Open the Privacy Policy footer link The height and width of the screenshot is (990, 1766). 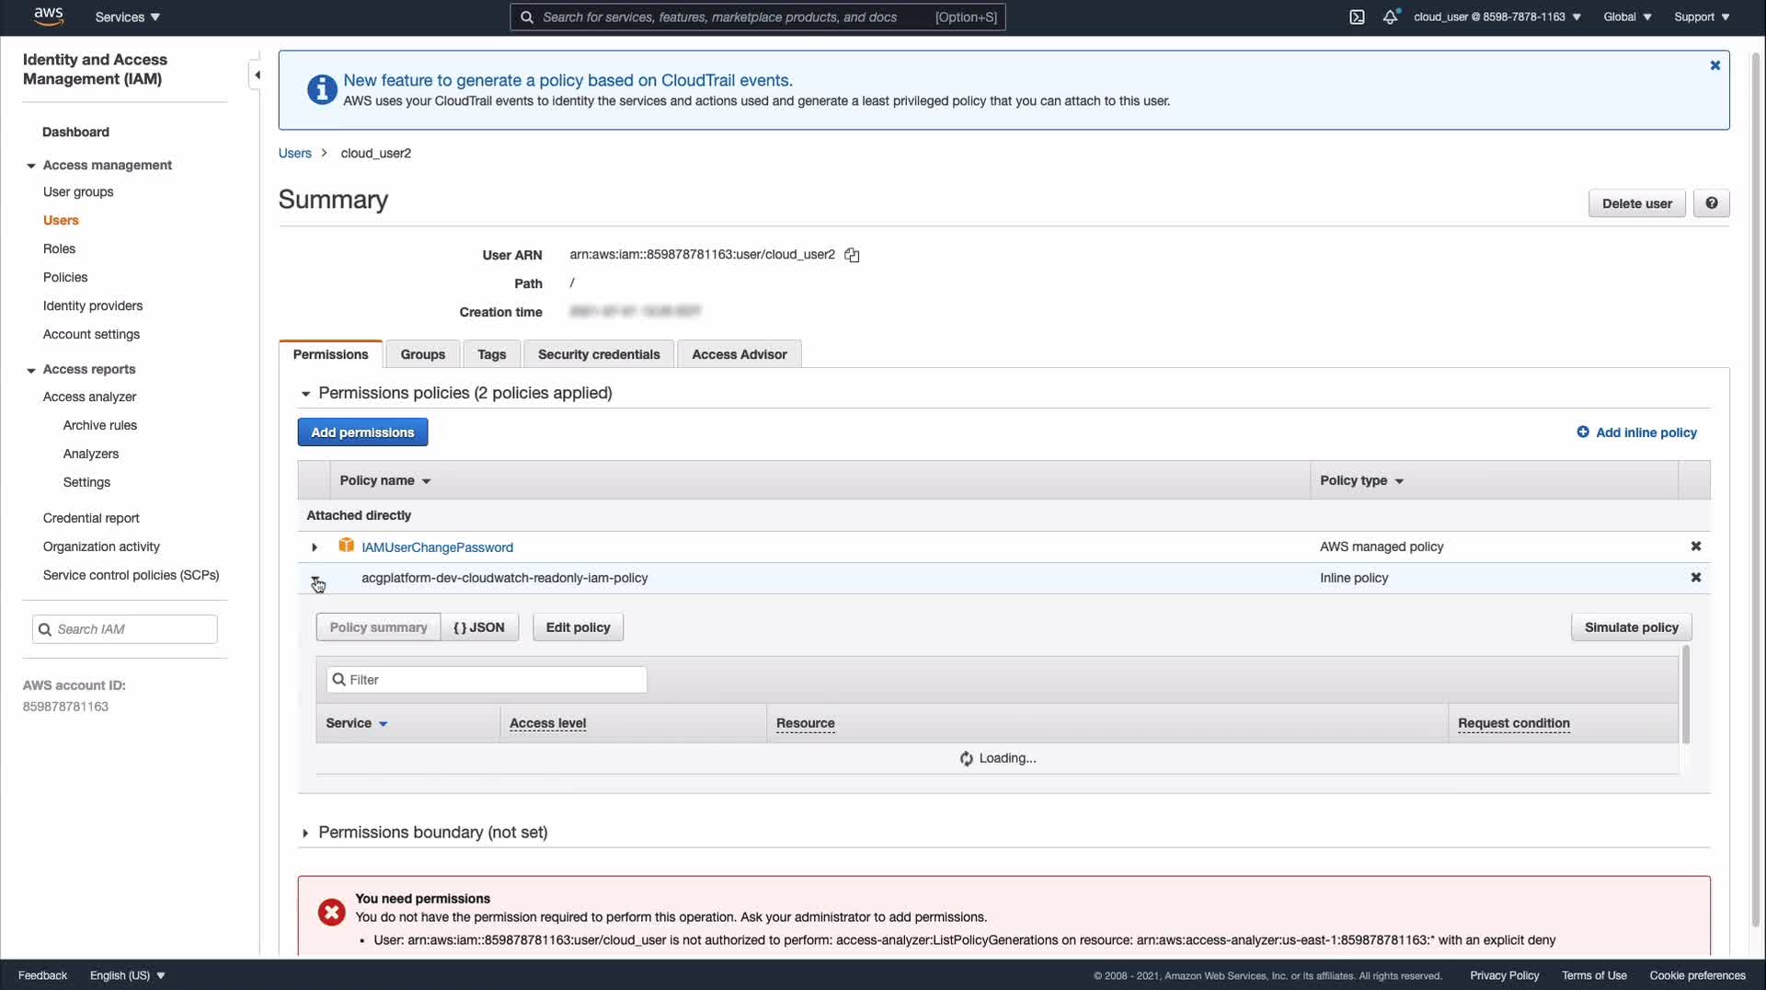tap(1504, 975)
